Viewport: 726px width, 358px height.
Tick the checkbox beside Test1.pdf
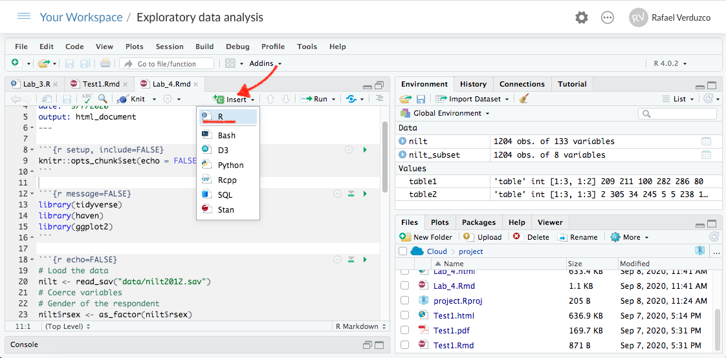(x=404, y=331)
